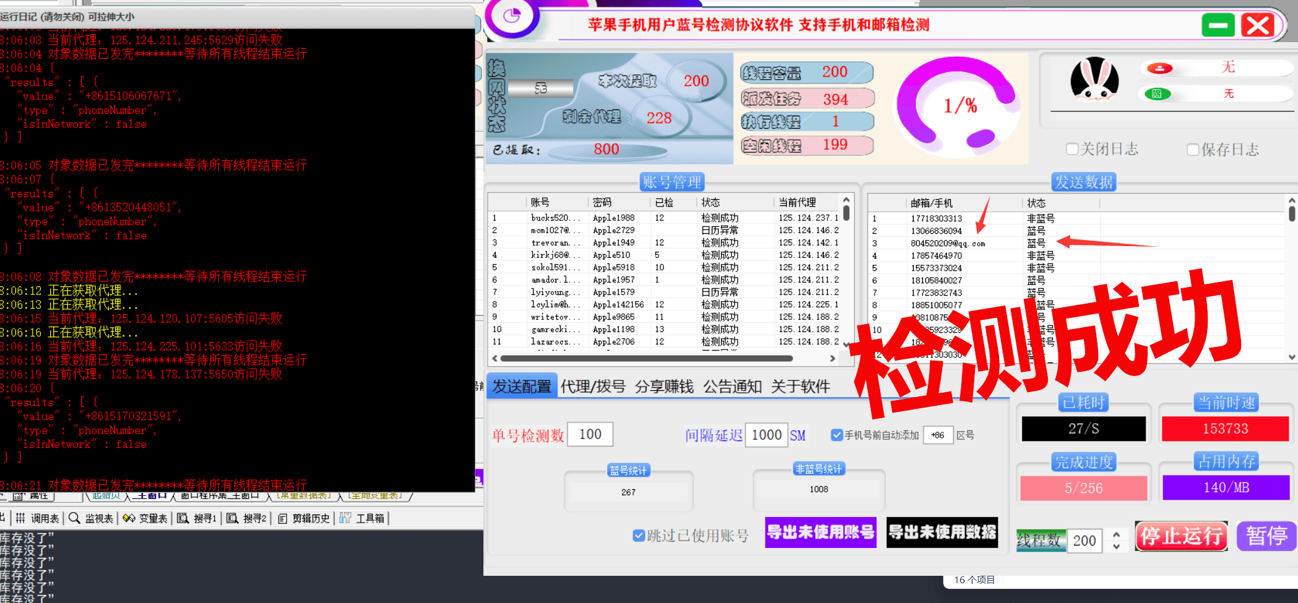Image resolution: width=1298 pixels, height=603 pixels.
Task: Click the green 限 limit icon
Action: click(x=1157, y=94)
